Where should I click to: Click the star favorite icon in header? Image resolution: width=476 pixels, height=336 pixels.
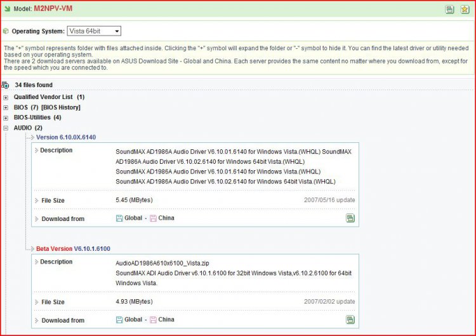coord(465,10)
